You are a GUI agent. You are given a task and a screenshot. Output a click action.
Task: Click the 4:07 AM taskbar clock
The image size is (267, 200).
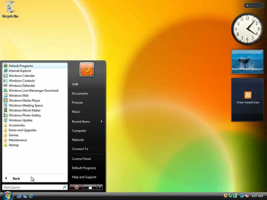(x=257, y=196)
